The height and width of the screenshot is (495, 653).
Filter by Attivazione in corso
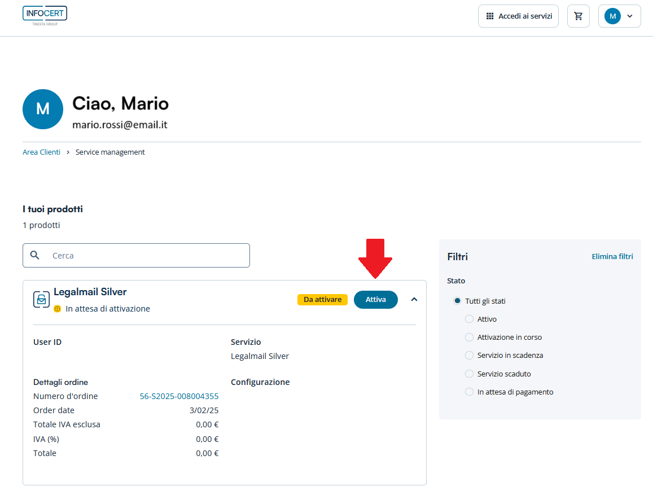pyautogui.click(x=469, y=337)
